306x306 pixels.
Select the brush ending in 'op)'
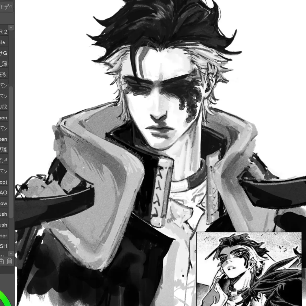[x=4, y=182]
